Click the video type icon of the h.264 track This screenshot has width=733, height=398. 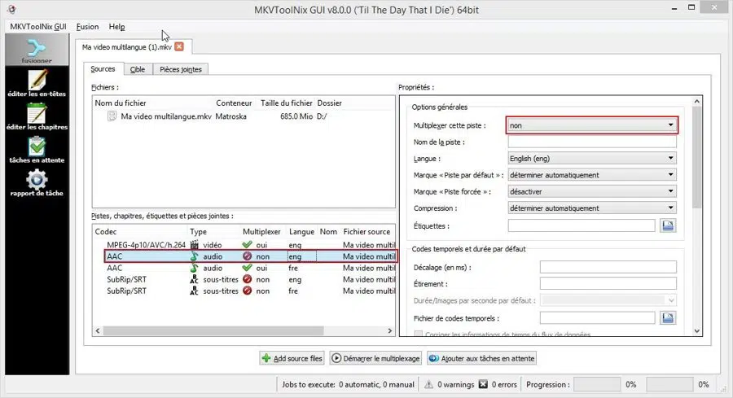click(195, 245)
